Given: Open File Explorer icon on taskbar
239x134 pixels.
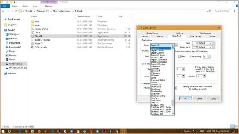Looking at the screenshot, I should click(32, 131).
